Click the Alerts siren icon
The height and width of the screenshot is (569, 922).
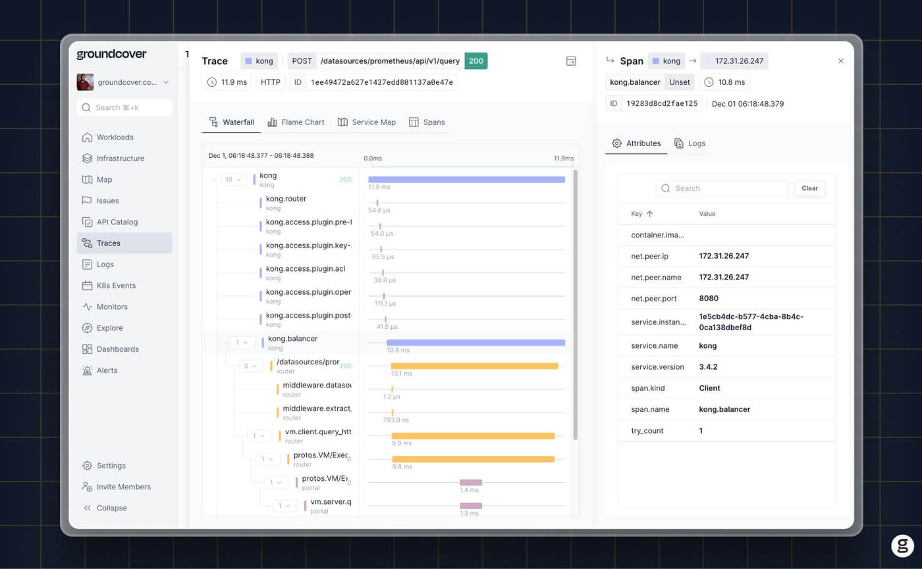87,370
